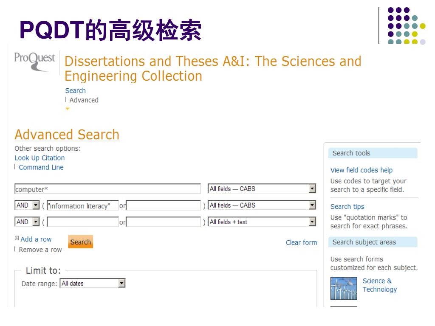This screenshot has width=435, height=326.
Task: Click the Other search options: text
Action: [x=48, y=149]
